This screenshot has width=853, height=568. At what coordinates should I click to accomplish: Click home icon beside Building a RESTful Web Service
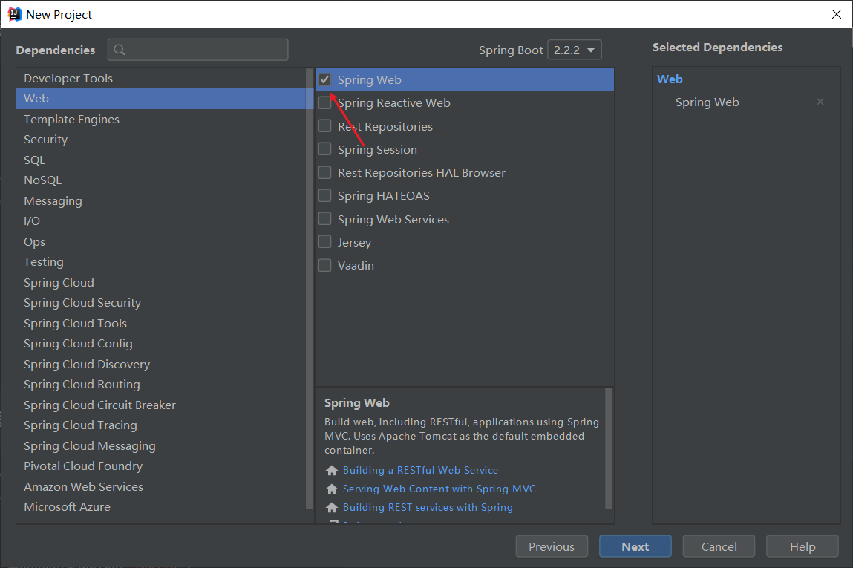tap(331, 470)
